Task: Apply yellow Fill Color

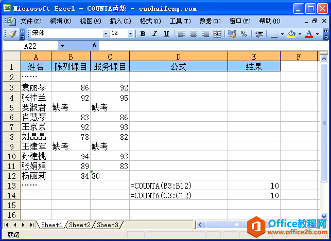Action: [x=291, y=34]
